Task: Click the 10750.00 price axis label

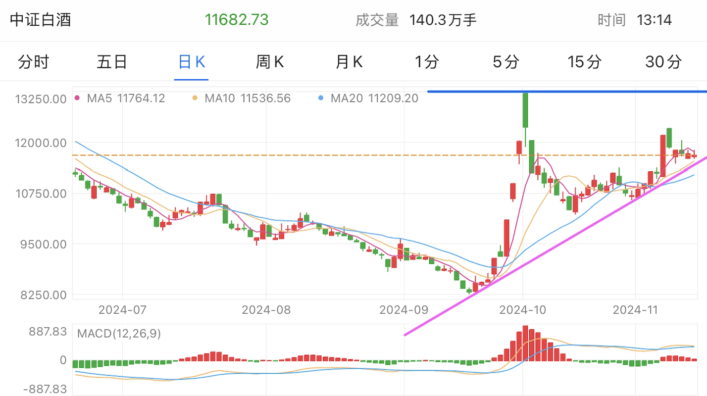Action: 41,194
